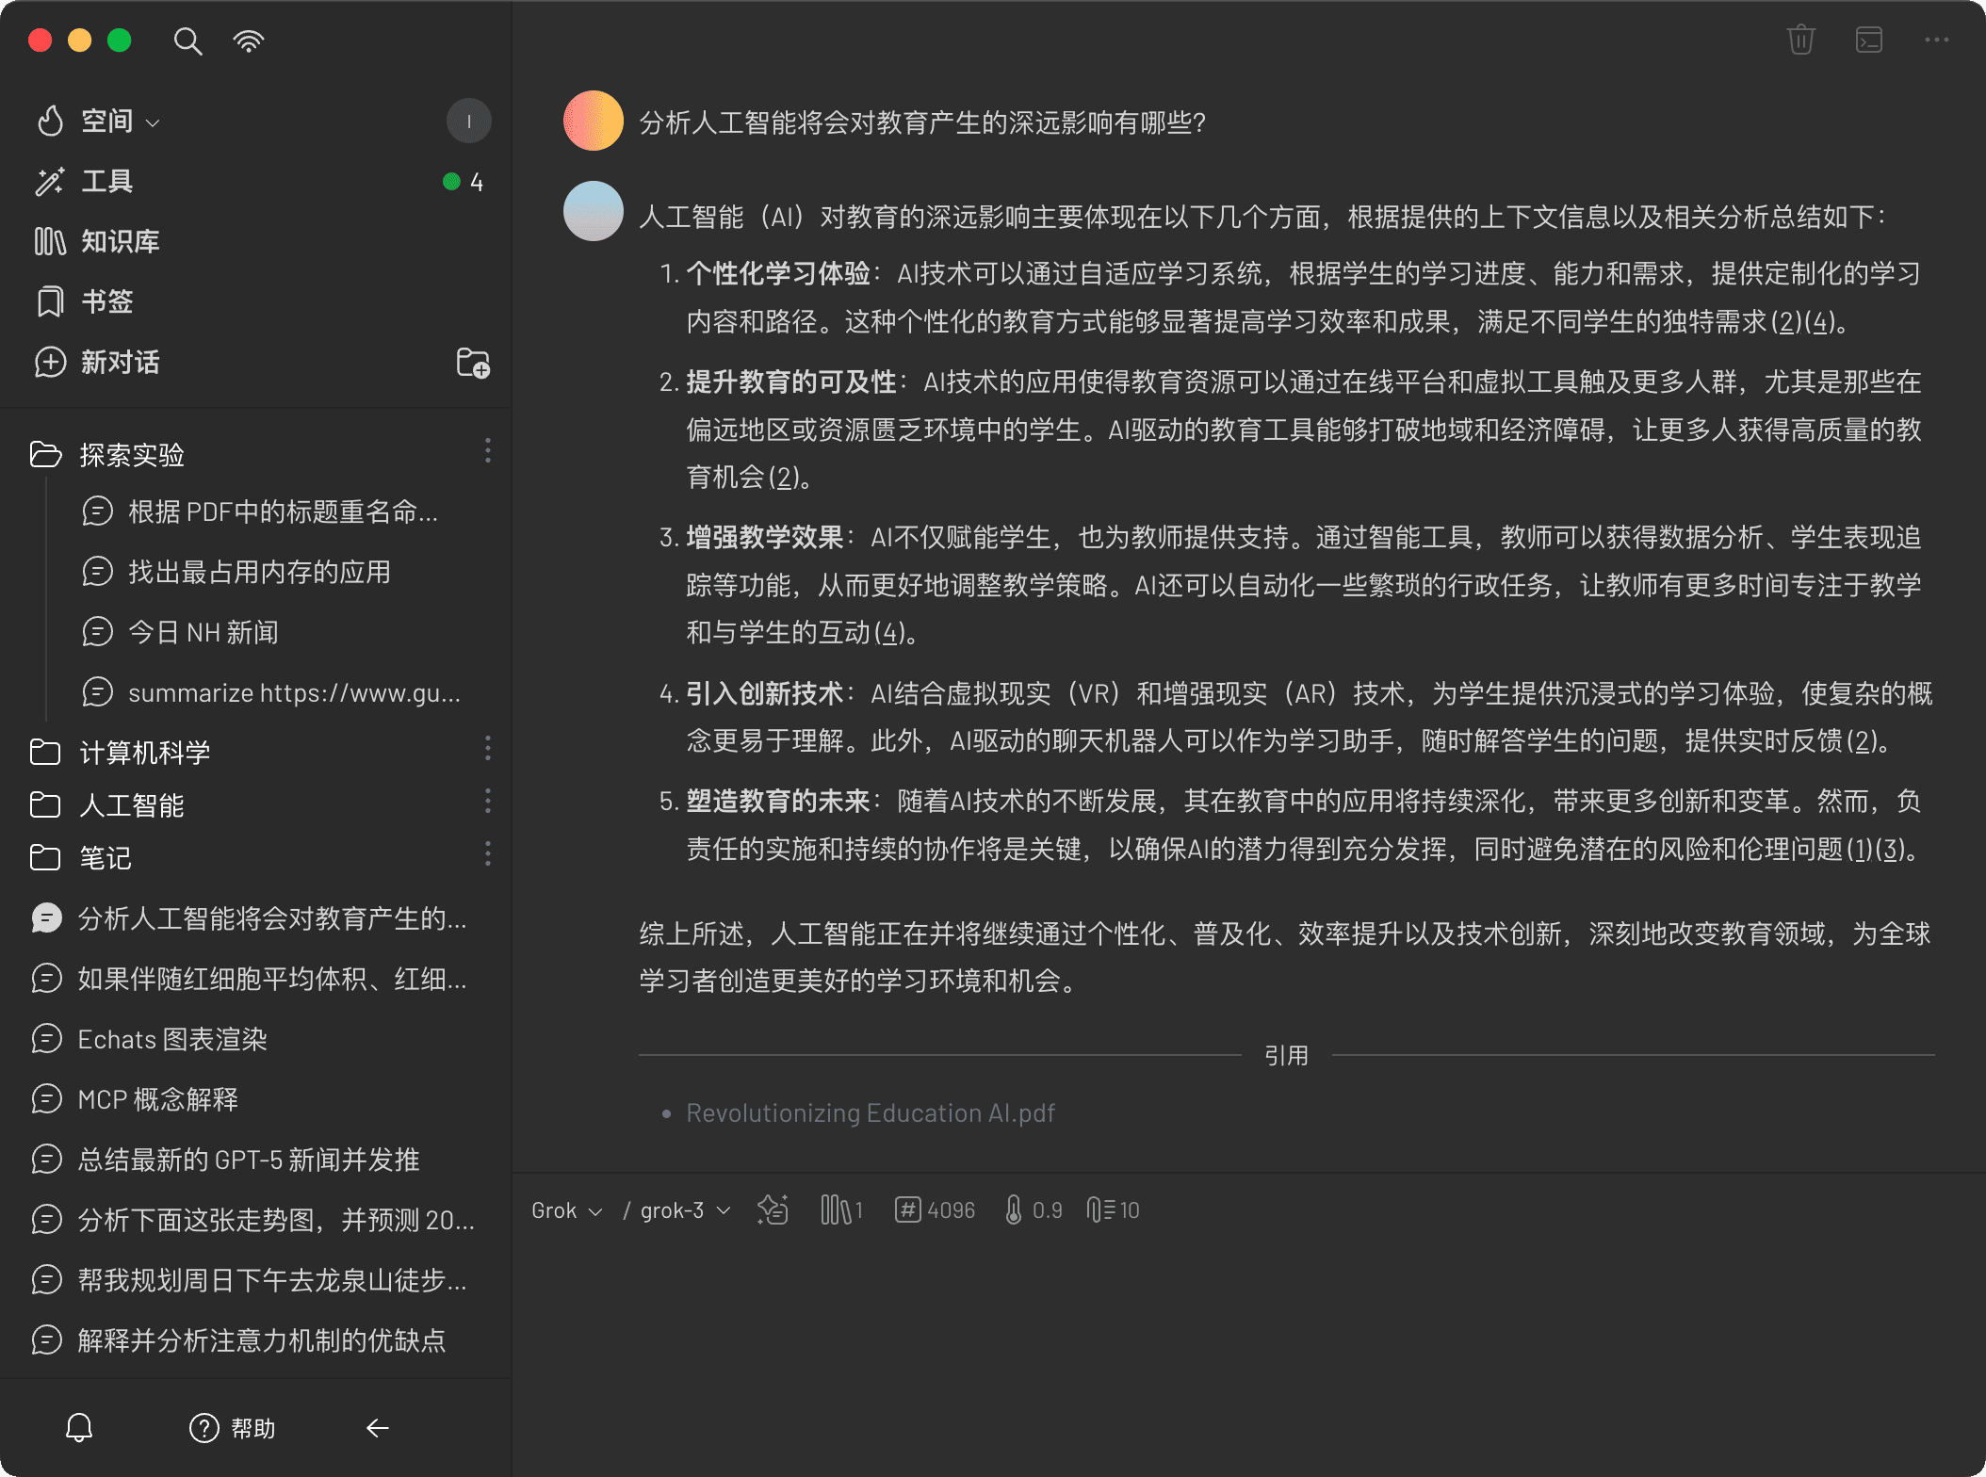Click the search magnifier icon
The image size is (1986, 1477).
coord(187,41)
